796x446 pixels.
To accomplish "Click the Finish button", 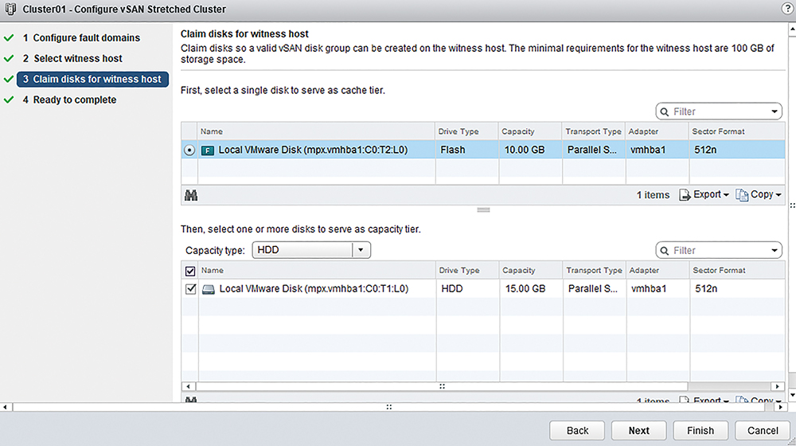I will pos(700,431).
